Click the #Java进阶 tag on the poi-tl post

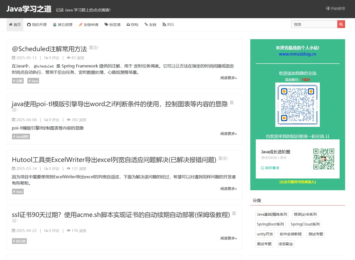pos(21,136)
